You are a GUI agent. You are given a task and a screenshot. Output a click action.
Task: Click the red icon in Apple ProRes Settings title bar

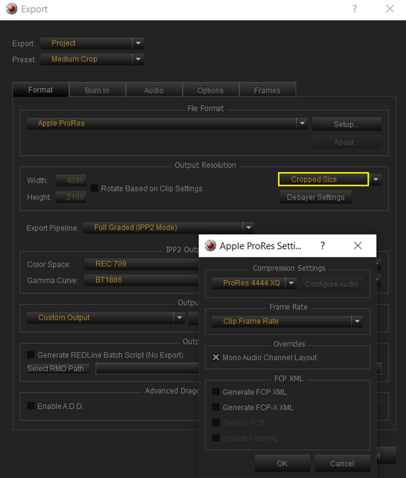tap(210, 246)
